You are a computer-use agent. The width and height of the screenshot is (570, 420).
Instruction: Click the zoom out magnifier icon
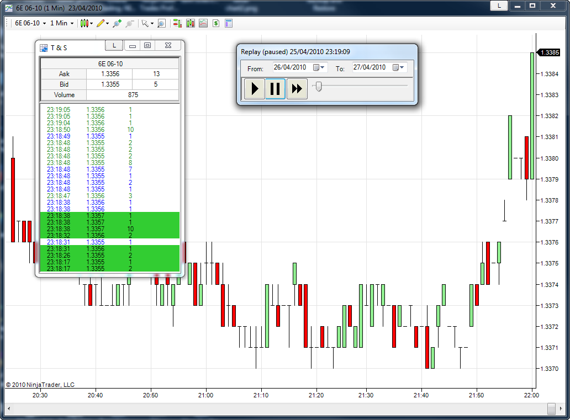(x=129, y=24)
